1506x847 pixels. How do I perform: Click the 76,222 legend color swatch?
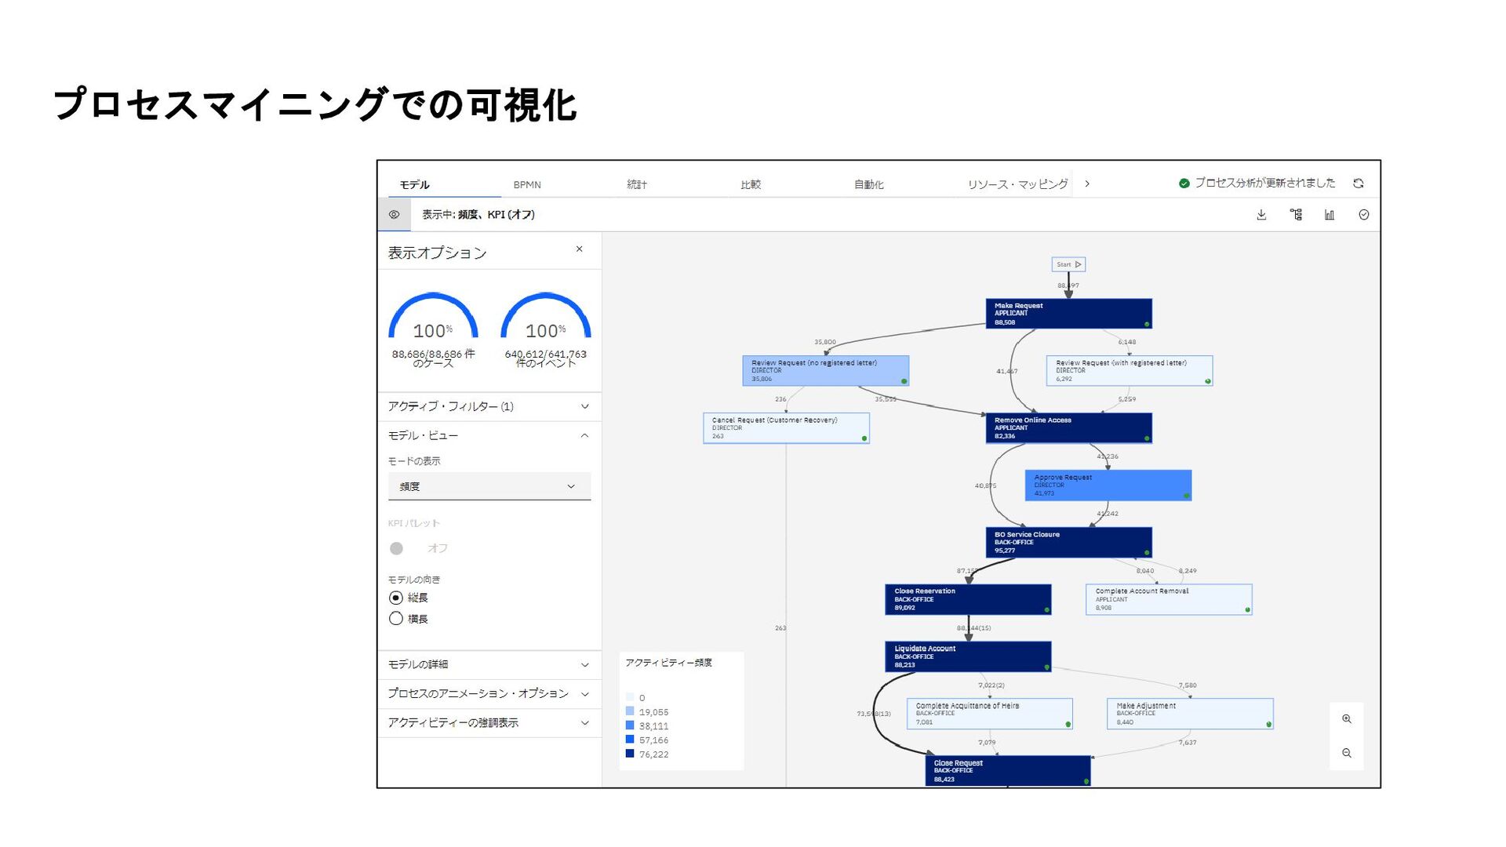(630, 754)
